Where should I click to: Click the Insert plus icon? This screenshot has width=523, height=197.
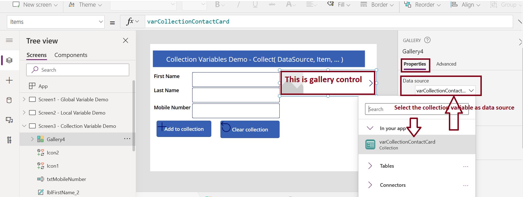9,81
